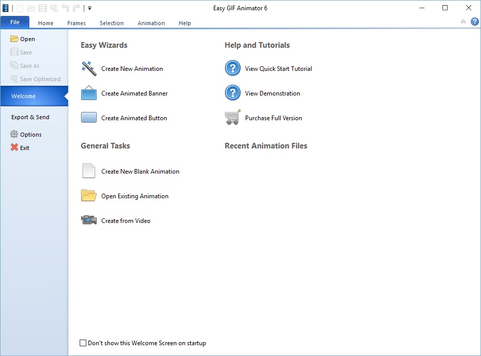Click the Save As text in sidebar
Screen dimensions: 481x356
click(x=29, y=66)
